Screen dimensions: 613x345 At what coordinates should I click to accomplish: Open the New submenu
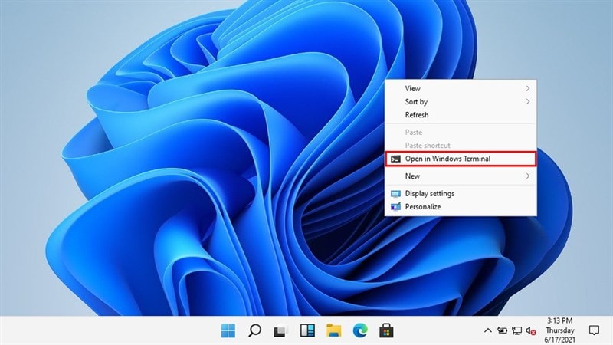coord(461,176)
